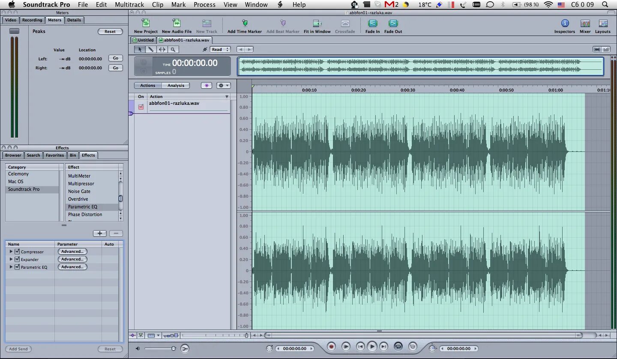
Task: Click the next selection arrow button
Action: tap(249, 50)
